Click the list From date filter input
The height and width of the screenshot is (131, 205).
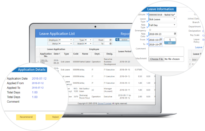[108, 40]
